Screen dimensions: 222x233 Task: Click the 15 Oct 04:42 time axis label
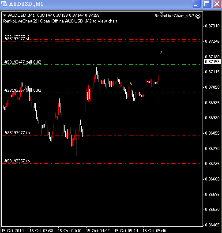[x=98, y=231]
